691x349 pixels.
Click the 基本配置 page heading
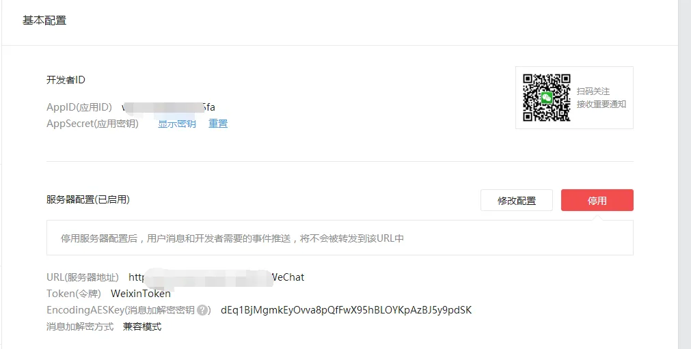44,20
